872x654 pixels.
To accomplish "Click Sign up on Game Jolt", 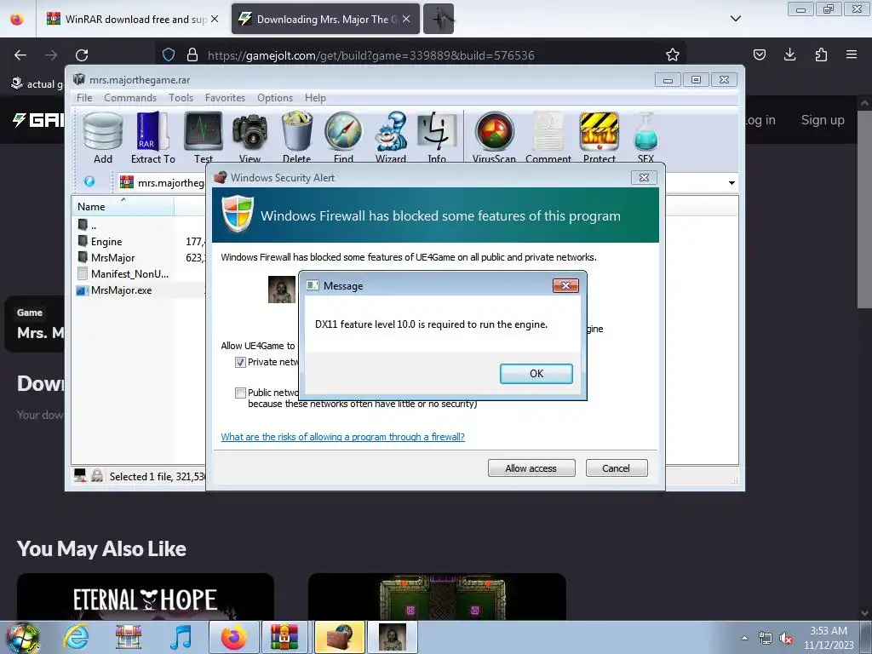I will coord(823,120).
